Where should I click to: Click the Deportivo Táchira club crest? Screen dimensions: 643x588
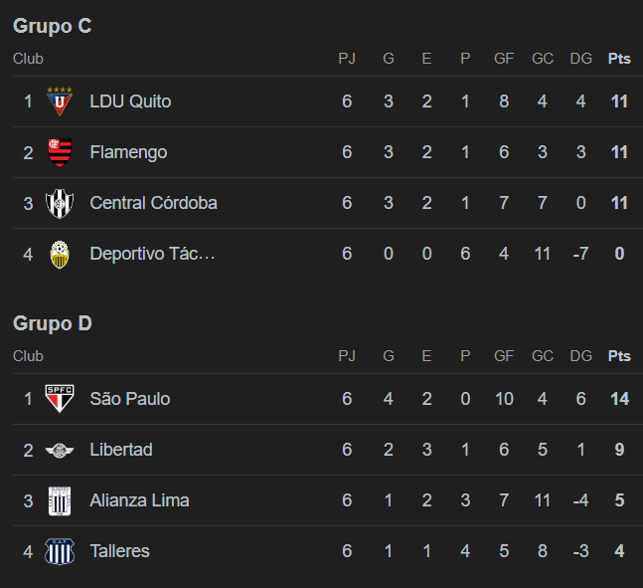(60, 254)
